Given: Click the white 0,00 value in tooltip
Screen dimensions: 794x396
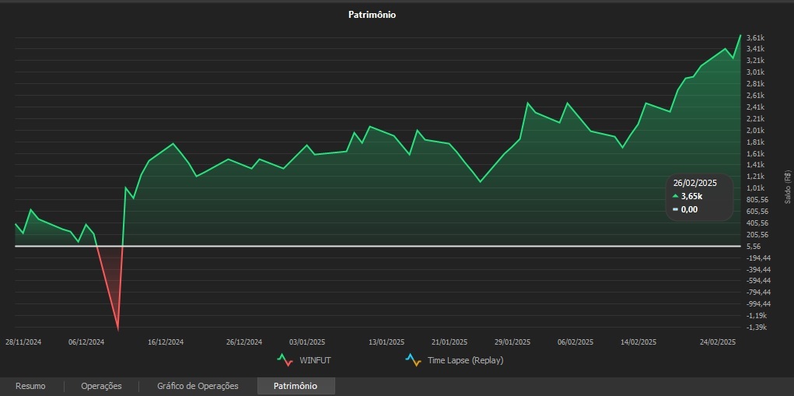Looking at the screenshot, I should (689, 209).
